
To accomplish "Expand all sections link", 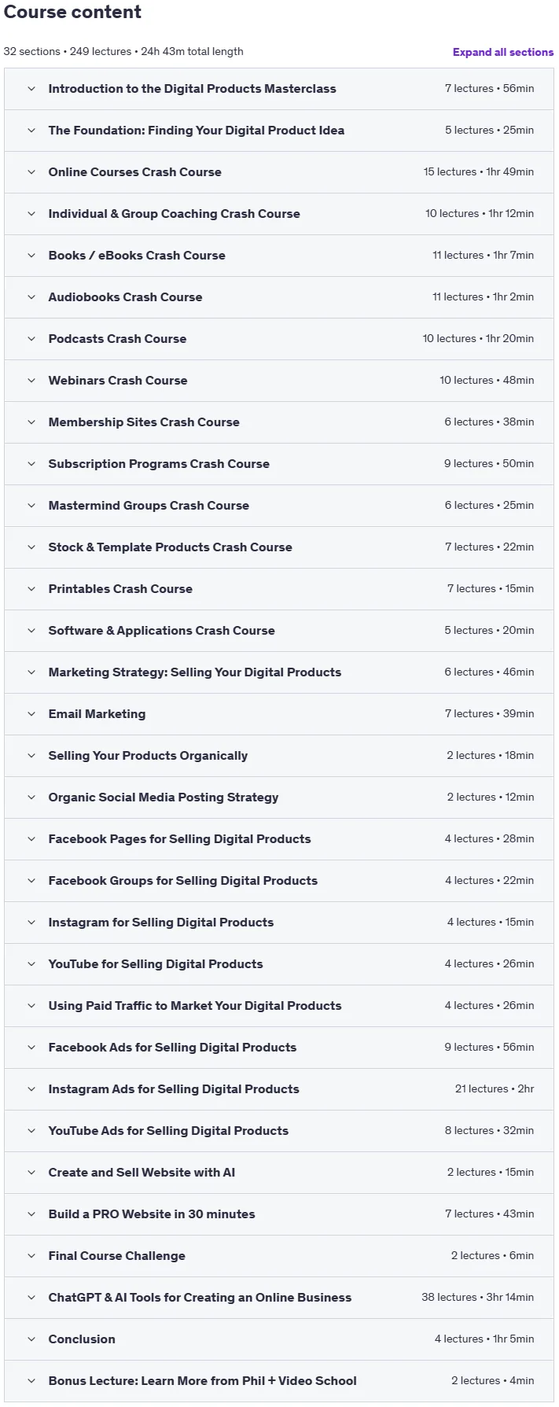I will 503,52.
